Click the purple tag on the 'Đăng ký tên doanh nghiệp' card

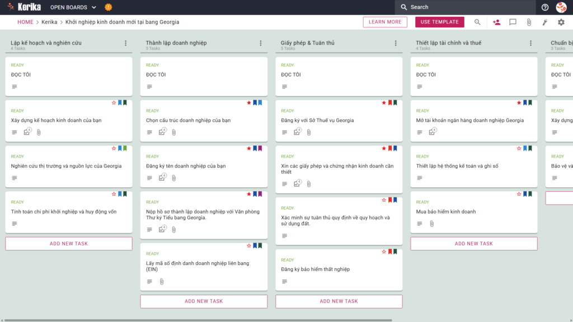click(x=260, y=149)
